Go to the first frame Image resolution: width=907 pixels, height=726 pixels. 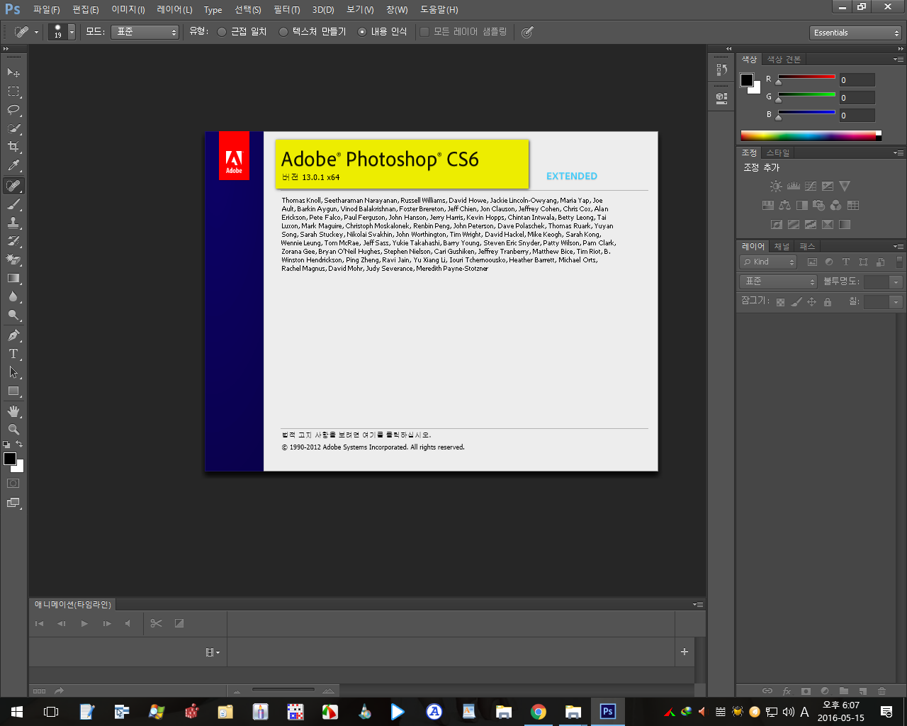pos(40,623)
